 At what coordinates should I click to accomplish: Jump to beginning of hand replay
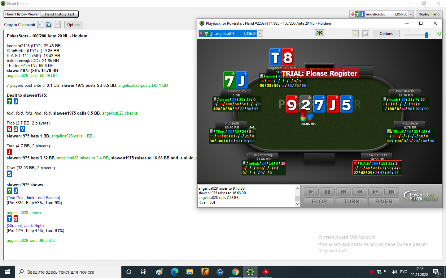coord(343,192)
